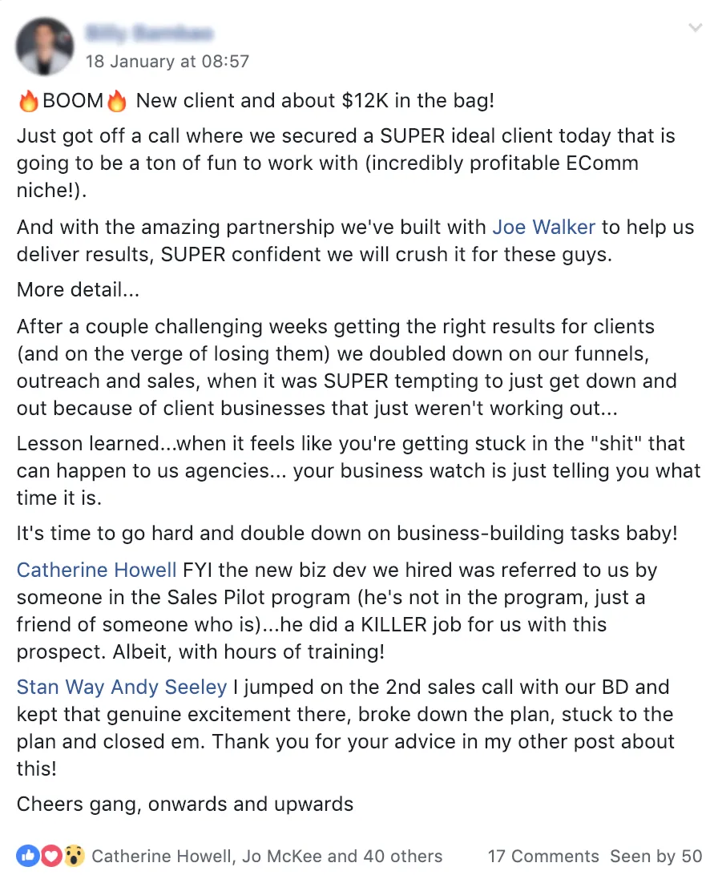Click the Stan Way mention
This screenshot has height=883, width=714.
pos(60,687)
